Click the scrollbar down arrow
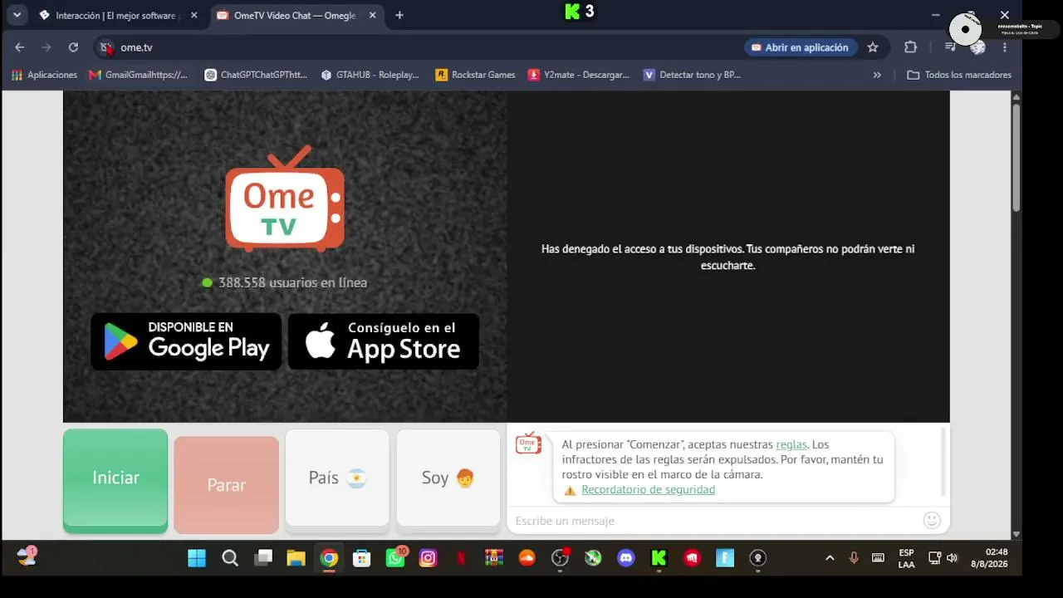1063x598 pixels. click(1016, 534)
